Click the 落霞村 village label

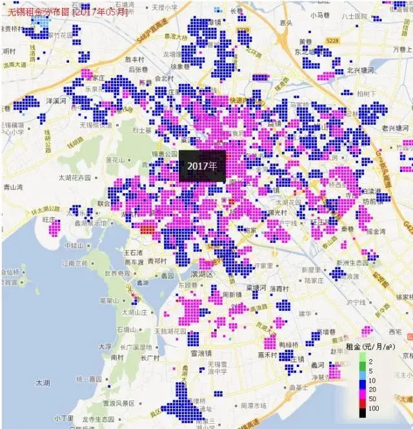279,289
